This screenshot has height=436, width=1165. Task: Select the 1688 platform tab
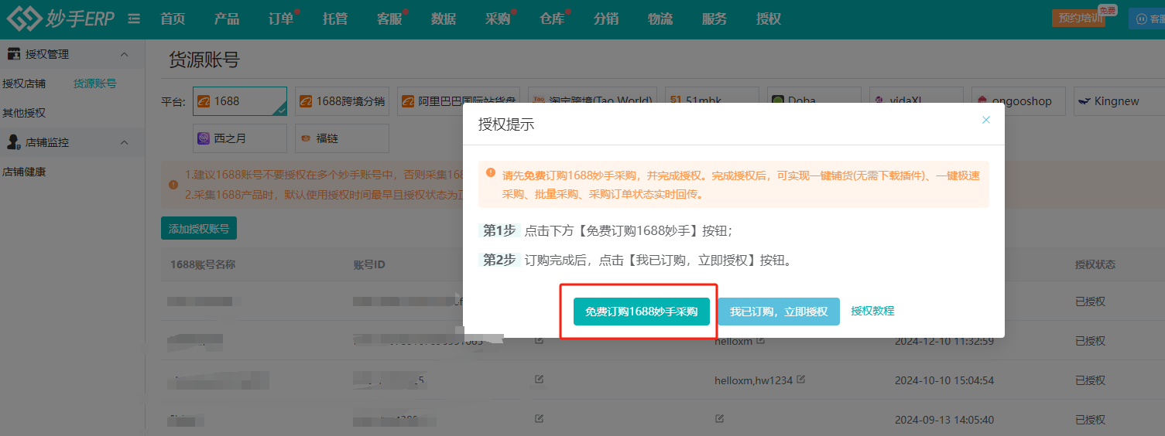(240, 101)
